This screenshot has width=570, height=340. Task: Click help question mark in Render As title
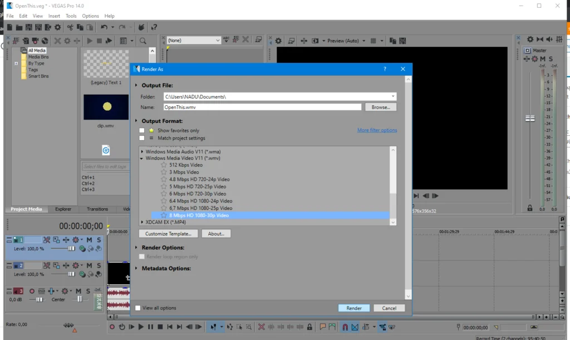385,69
